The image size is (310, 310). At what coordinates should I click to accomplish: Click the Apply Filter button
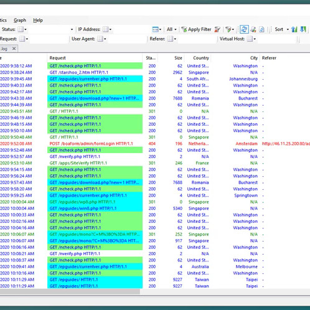coord(196,29)
